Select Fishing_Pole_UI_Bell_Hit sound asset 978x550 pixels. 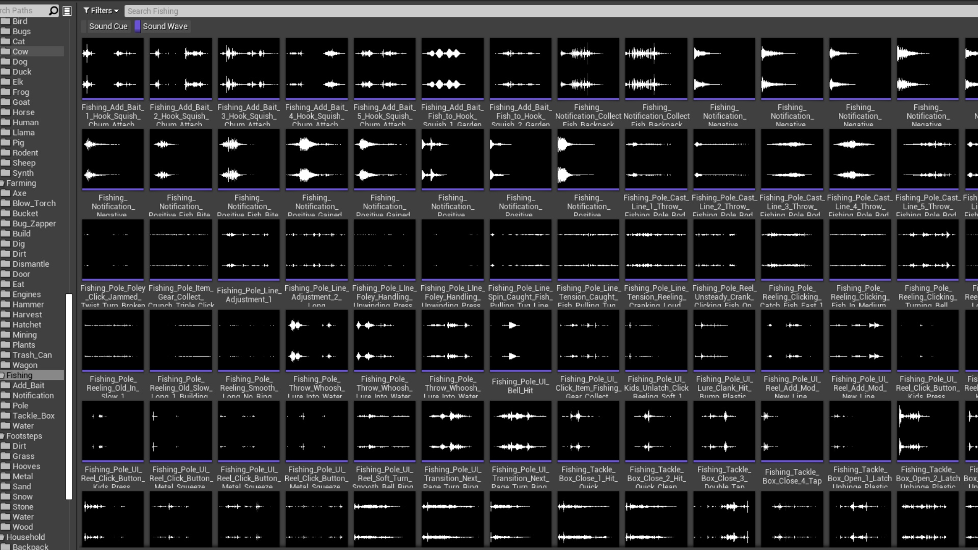[520, 340]
